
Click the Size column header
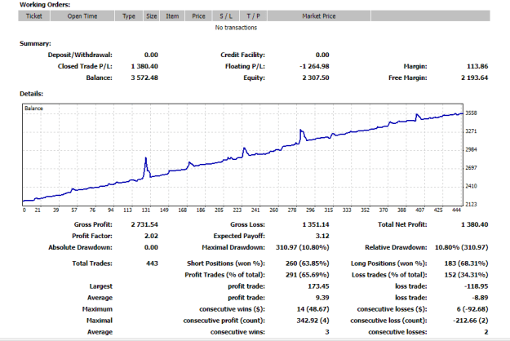152,16
